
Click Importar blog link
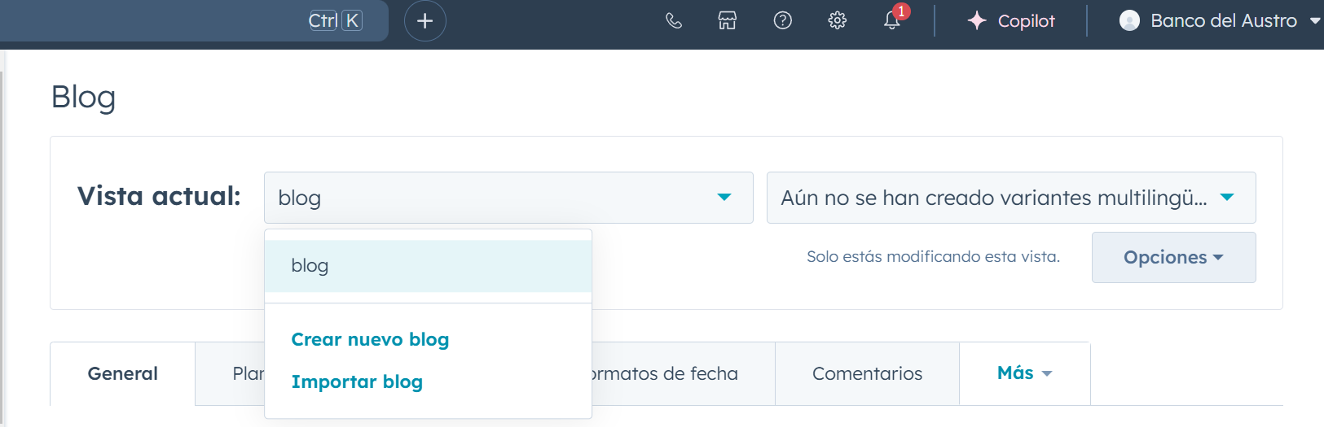(x=357, y=381)
